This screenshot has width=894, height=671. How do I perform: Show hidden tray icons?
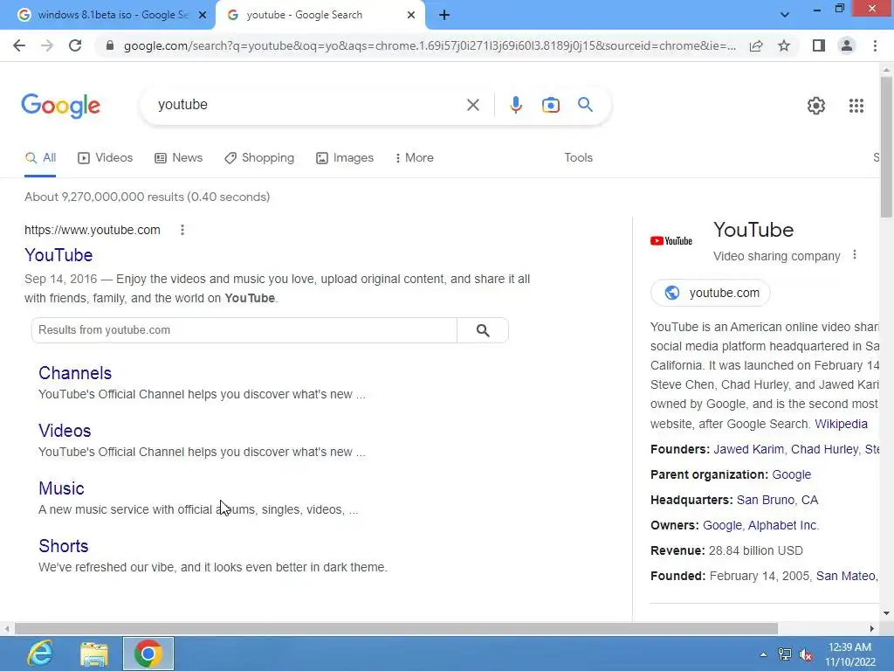[x=763, y=654]
